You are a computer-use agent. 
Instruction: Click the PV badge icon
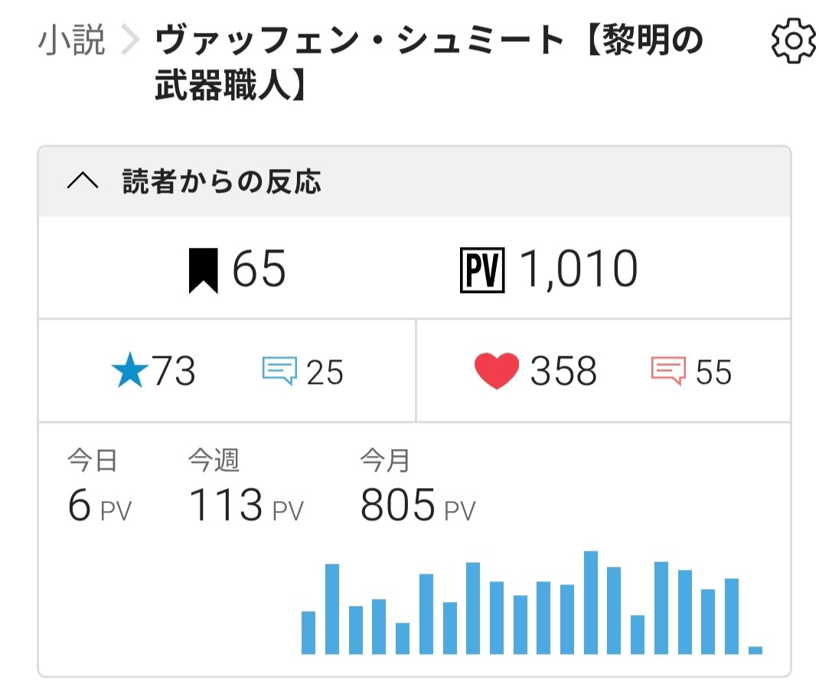(x=482, y=270)
